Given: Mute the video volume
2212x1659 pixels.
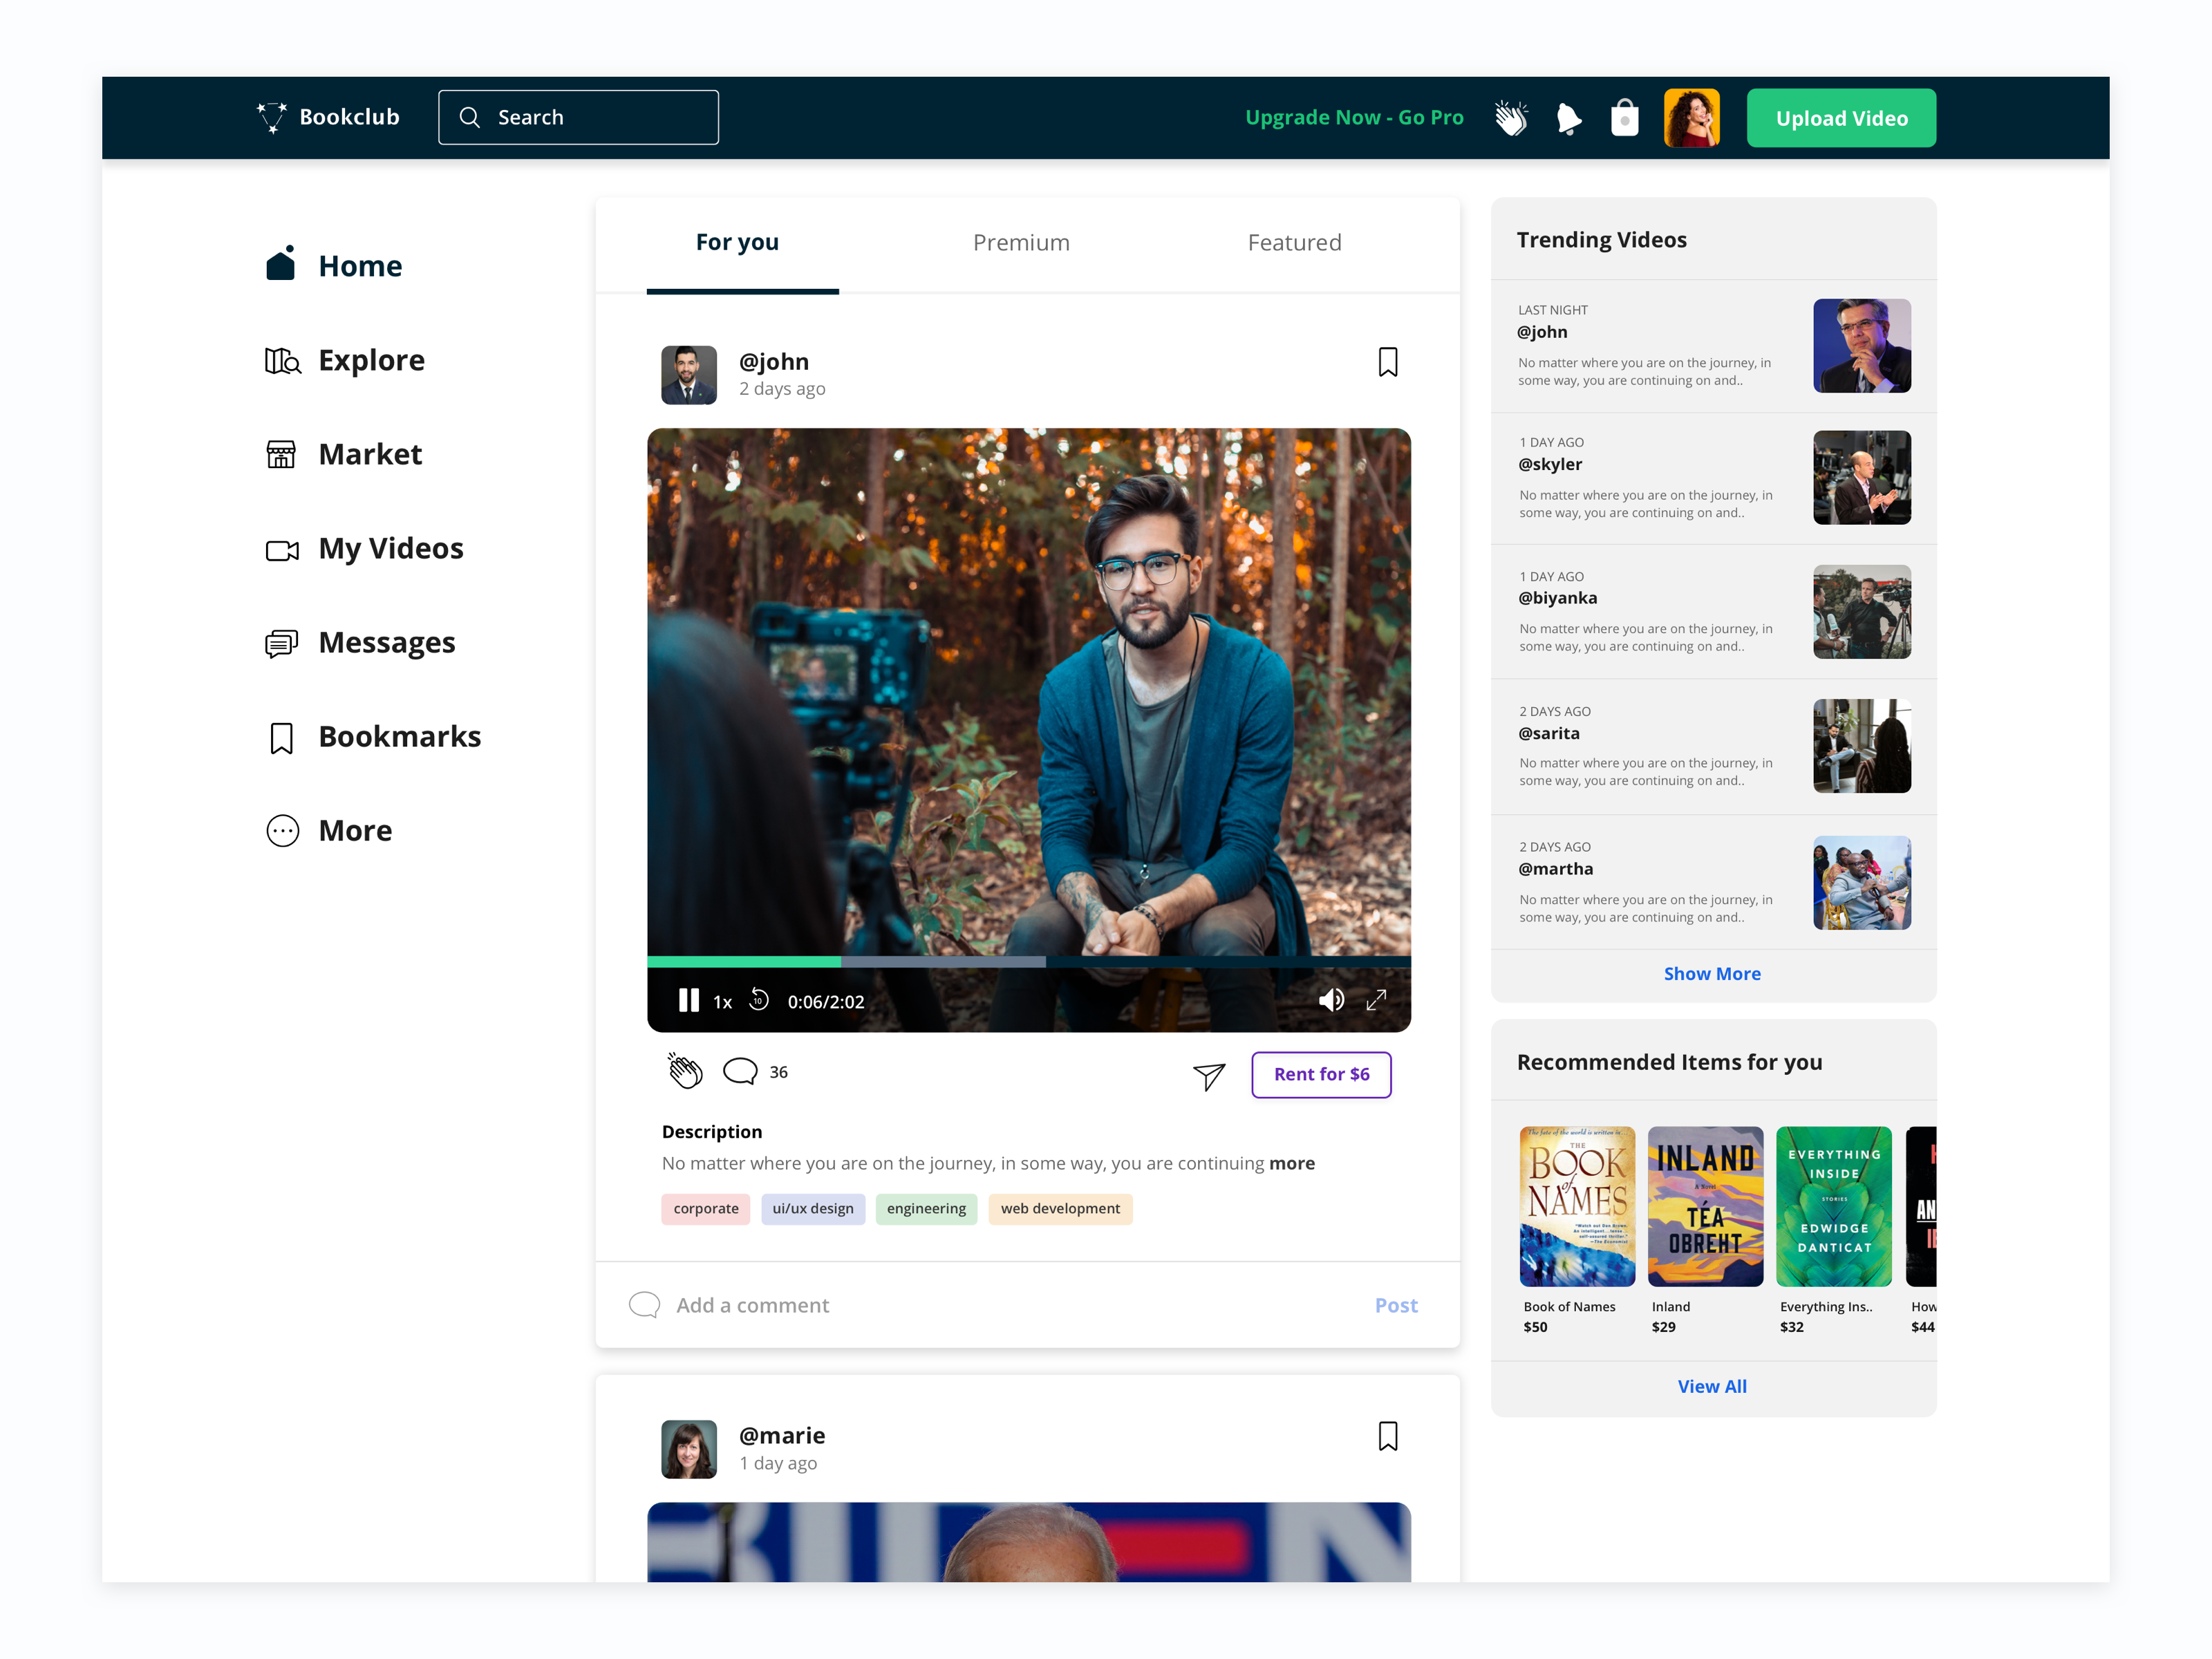Looking at the screenshot, I should tap(1330, 1000).
